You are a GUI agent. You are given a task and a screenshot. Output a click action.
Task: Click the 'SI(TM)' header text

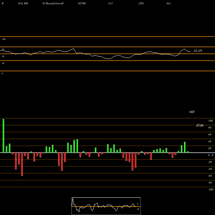pyautogui.click(x=82, y=3)
